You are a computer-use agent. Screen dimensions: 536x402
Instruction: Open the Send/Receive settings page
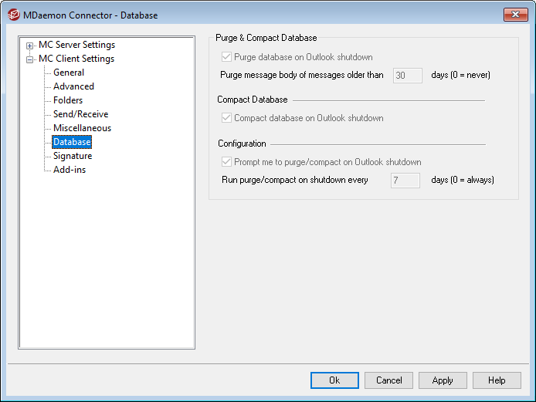80,114
